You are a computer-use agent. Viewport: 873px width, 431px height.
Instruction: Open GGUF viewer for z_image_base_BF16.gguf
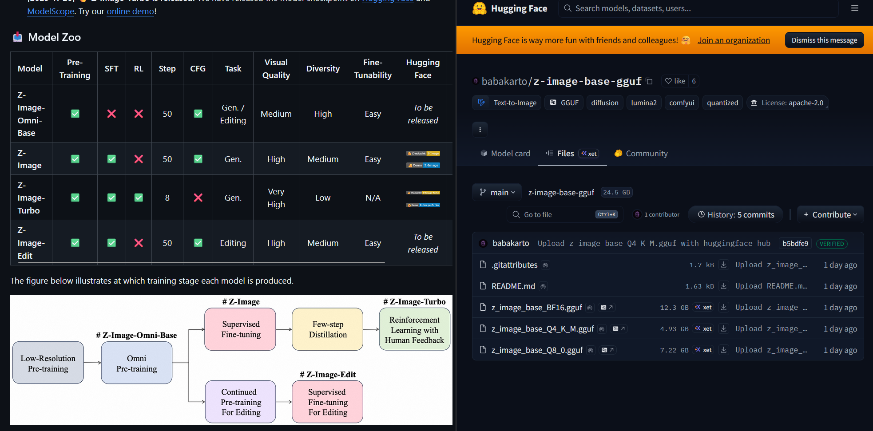point(607,307)
